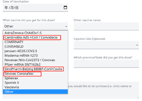The width and height of the screenshot is (142, 101).
Task: Open the calendar picker icon
Action: coord(65,7)
